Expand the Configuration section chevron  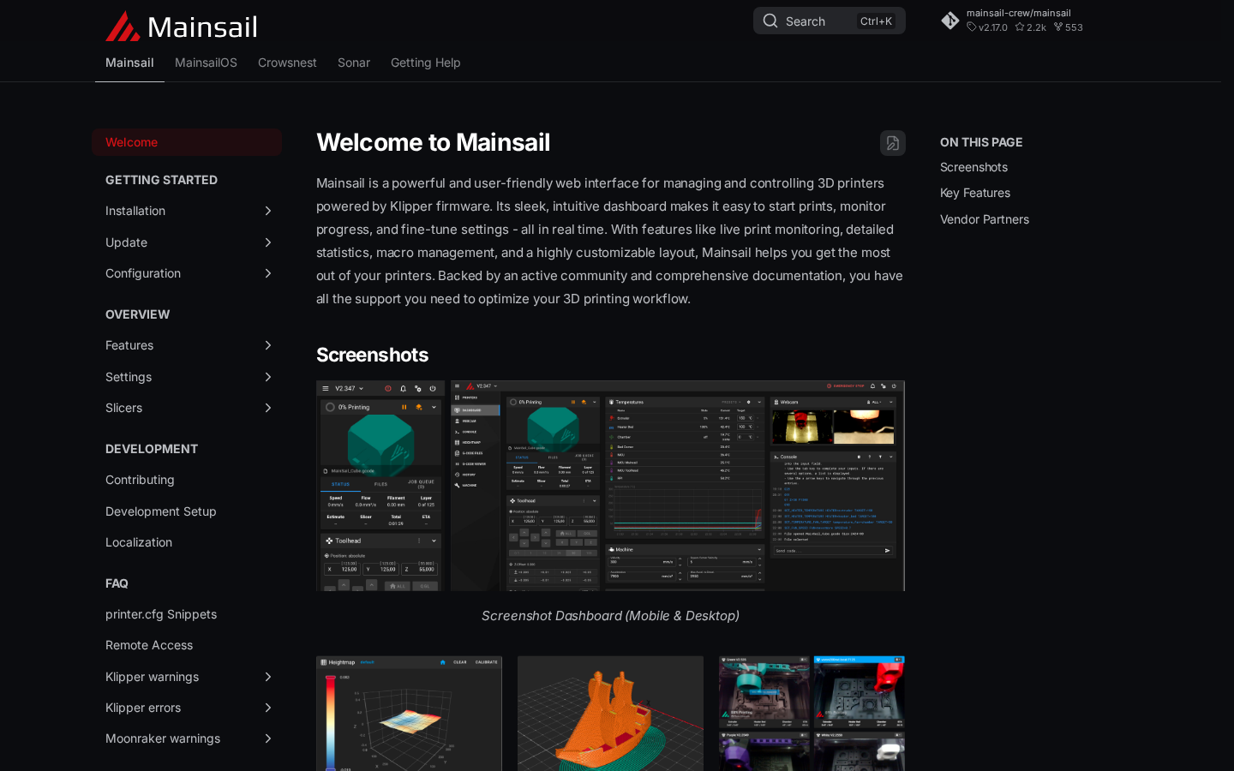(x=268, y=273)
